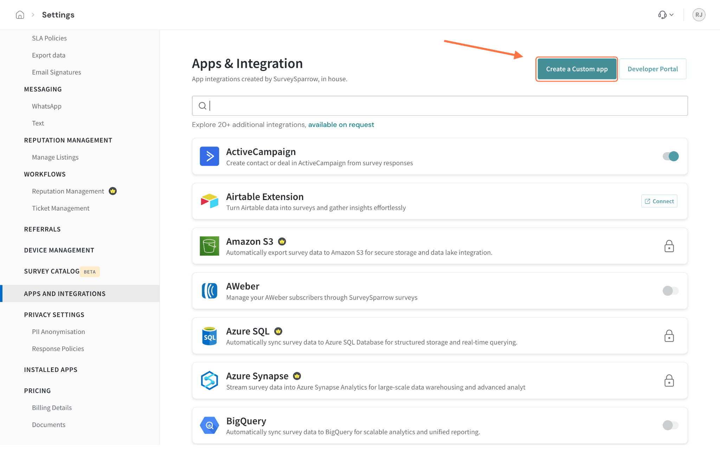
Task: Click the Reputation Management sidebar heading
Action: [x=68, y=140]
